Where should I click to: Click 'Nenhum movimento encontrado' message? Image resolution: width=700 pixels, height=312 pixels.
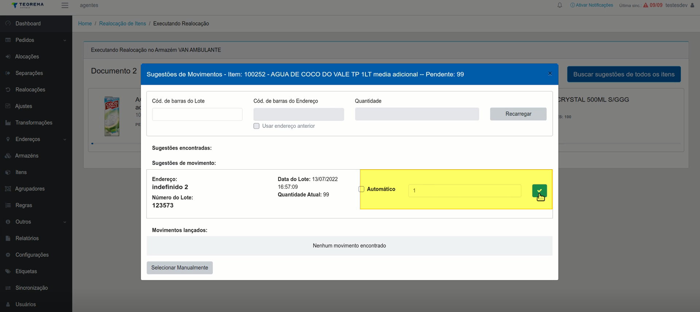pyautogui.click(x=349, y=246)
